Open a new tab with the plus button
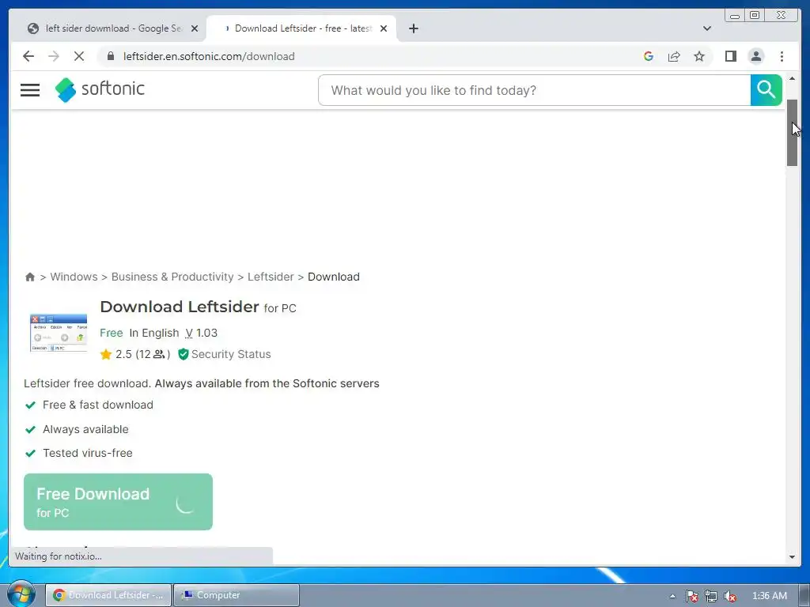 click(x=413, y=28)
